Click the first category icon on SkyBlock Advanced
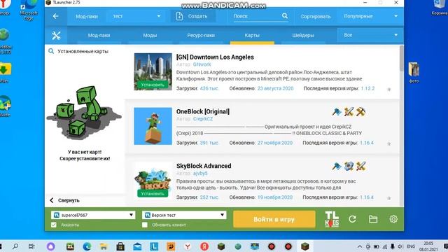This screenshot has width=448, height=252. (x=337, y=166)
